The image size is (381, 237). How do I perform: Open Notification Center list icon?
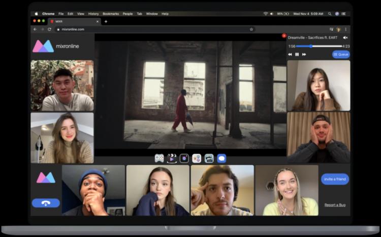pyautogui.click(x=343, y=14)
